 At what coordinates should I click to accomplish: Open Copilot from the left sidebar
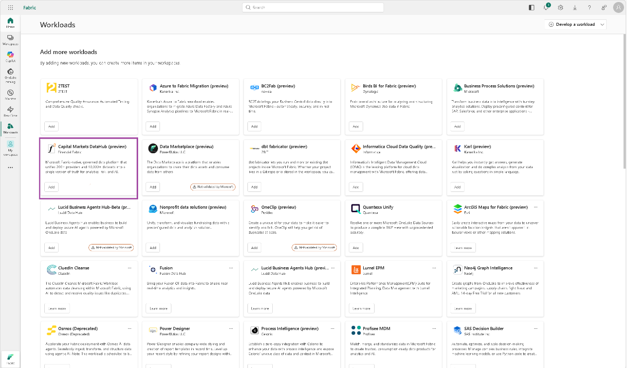(10, 55)
